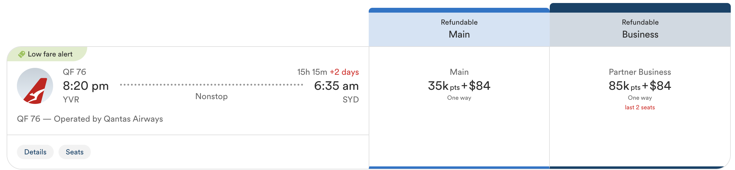
Task: Open the Seats preview button
Action: coord(75,152)
